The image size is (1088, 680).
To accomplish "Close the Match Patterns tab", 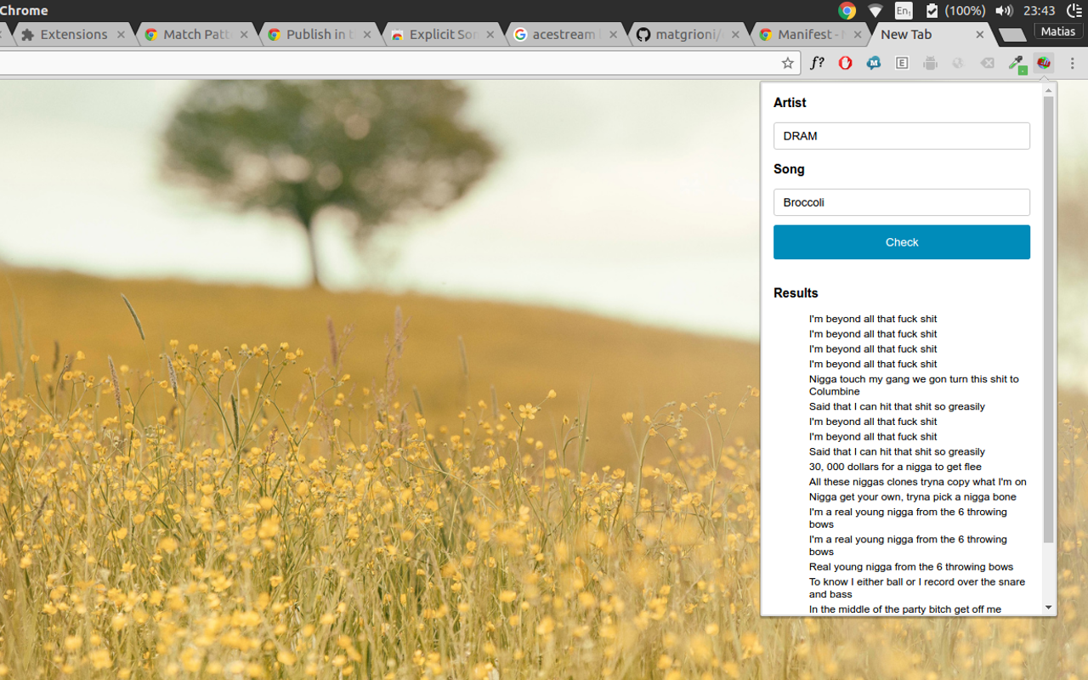I will pos(244,35).
